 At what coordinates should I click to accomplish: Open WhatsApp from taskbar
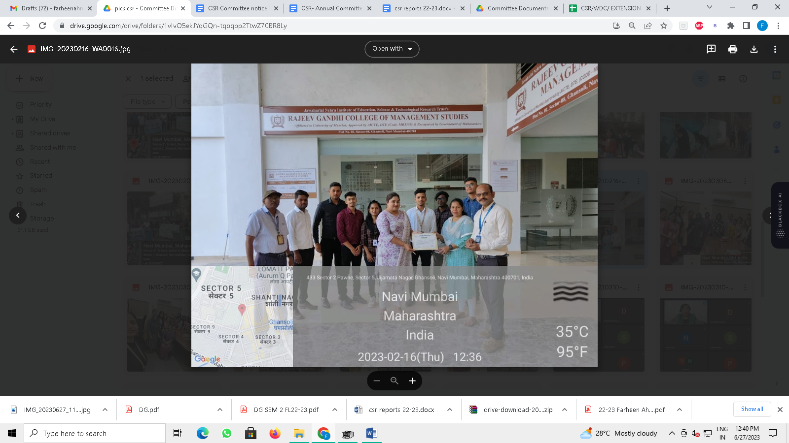[226, 433]
